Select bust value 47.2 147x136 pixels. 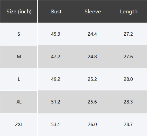[x=56, y=57]
